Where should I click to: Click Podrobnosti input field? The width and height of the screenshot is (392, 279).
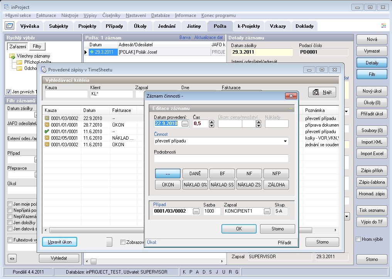[221, 159]
